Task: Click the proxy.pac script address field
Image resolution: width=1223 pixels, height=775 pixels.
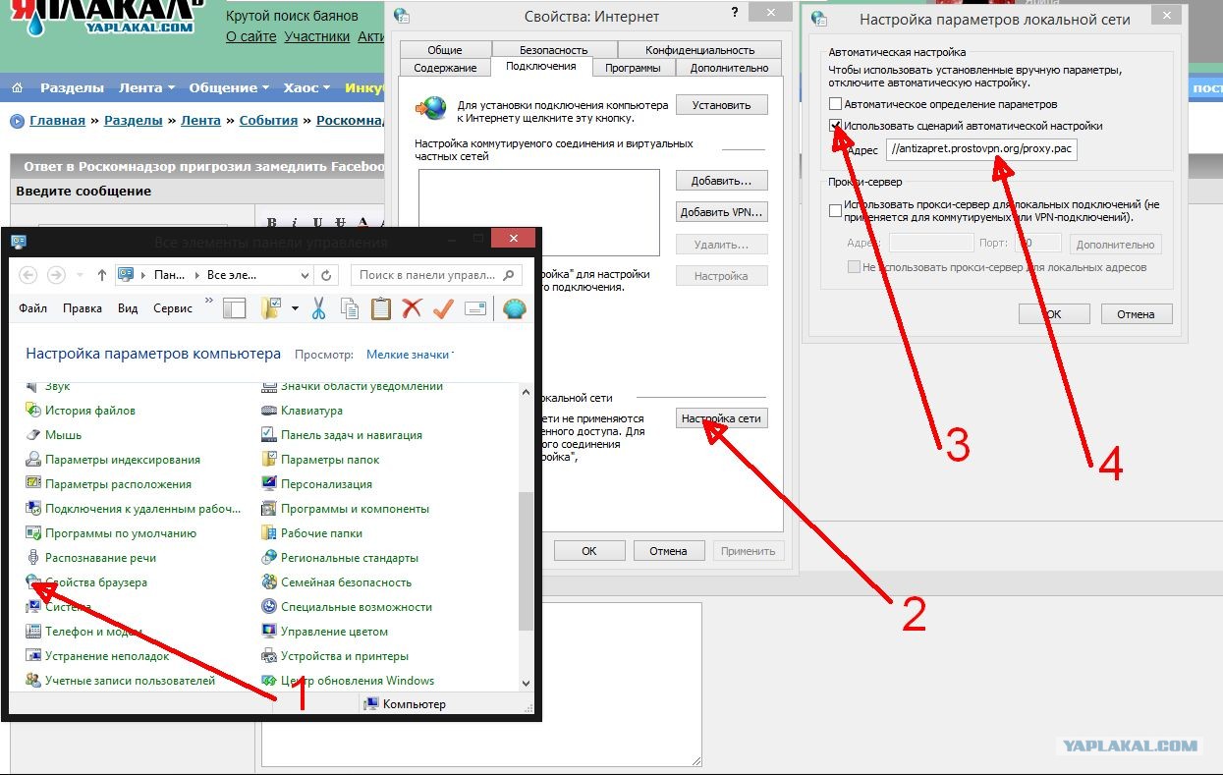Action: 980,150
